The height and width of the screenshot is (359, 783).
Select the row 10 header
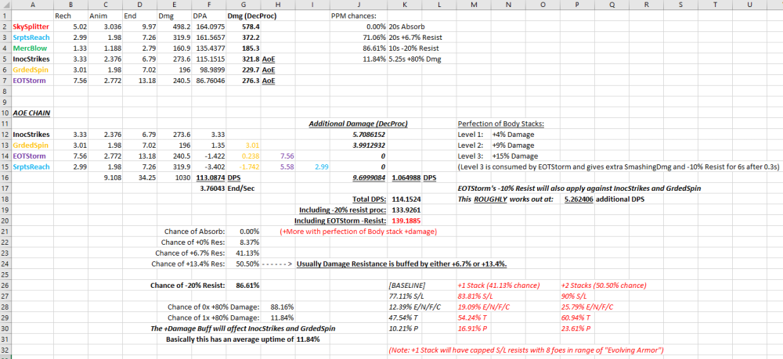pos(4,113)
